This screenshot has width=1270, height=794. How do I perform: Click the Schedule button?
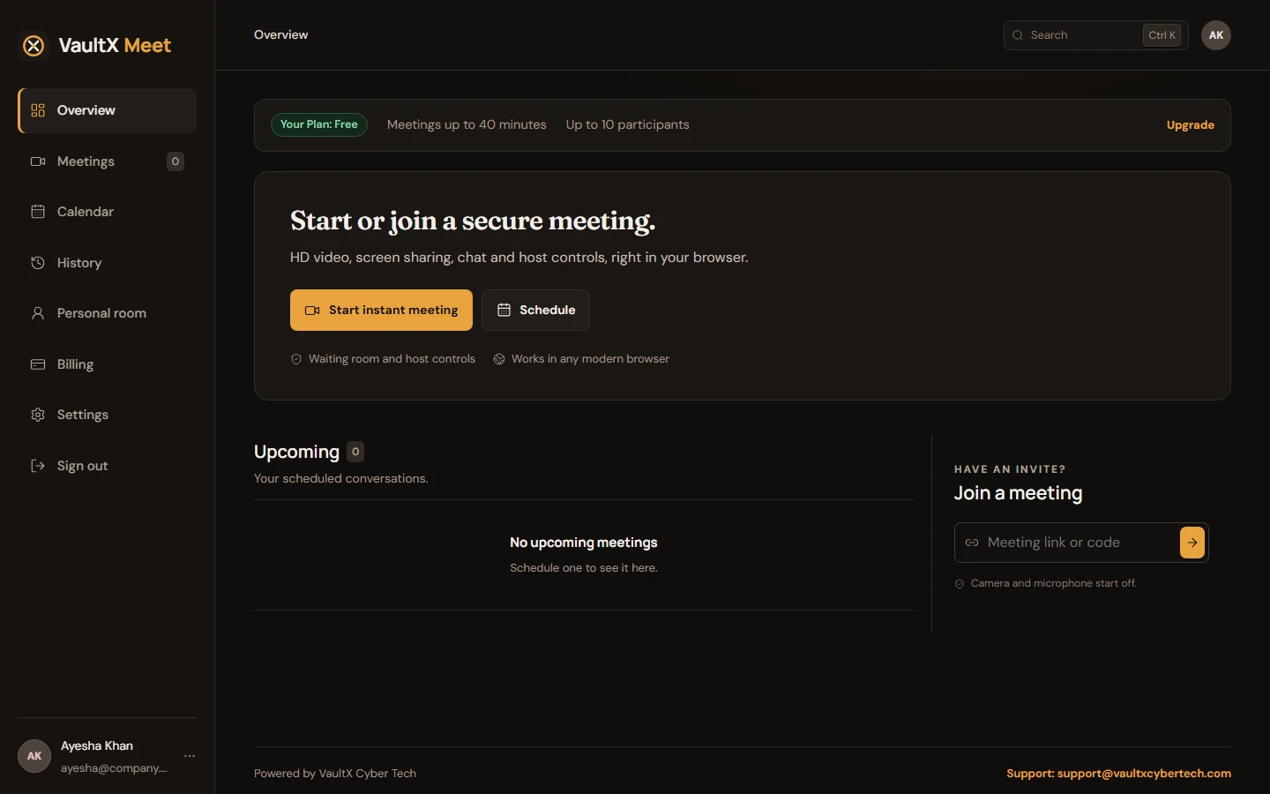pos(535,310)
